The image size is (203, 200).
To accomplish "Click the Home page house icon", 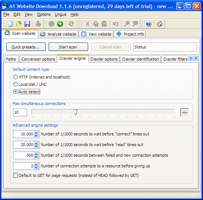I will (x=159, y=24).
